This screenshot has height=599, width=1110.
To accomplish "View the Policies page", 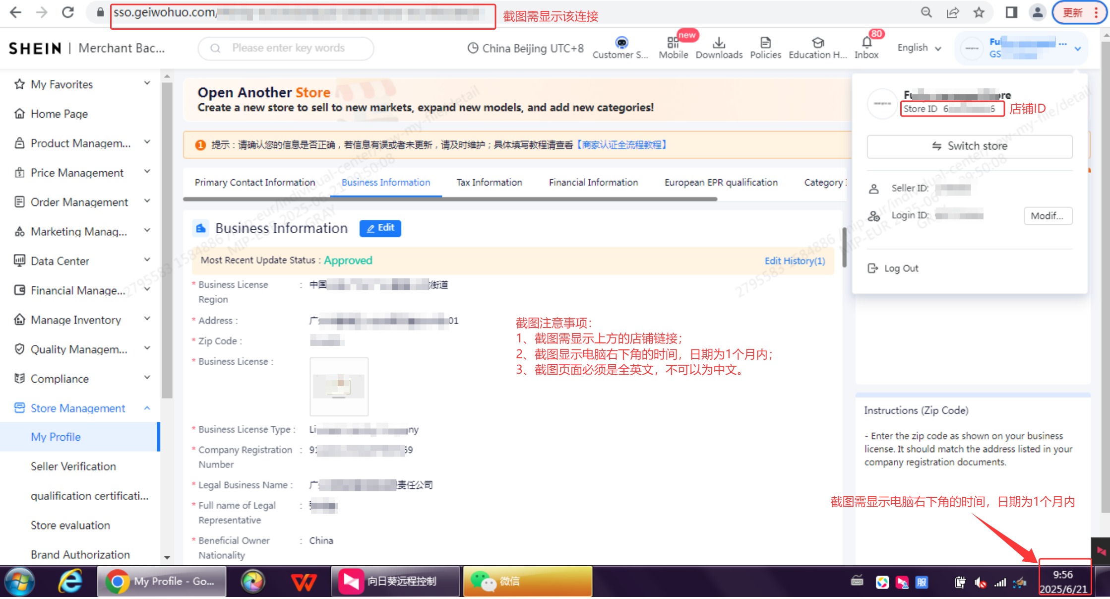I will [765, 47].
